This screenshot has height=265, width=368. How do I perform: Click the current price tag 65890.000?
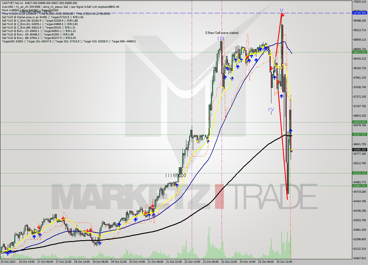point(360,149)
